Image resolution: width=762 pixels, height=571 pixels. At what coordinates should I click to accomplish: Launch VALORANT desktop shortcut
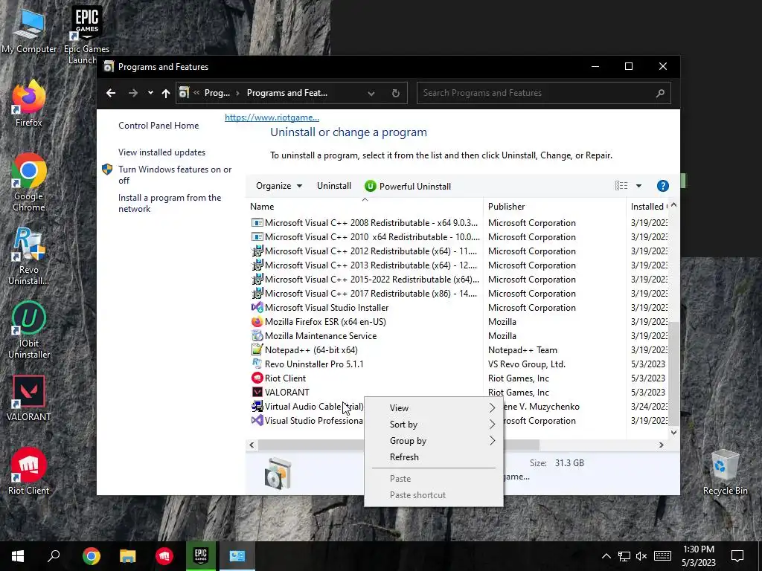[x=29, y=399]
